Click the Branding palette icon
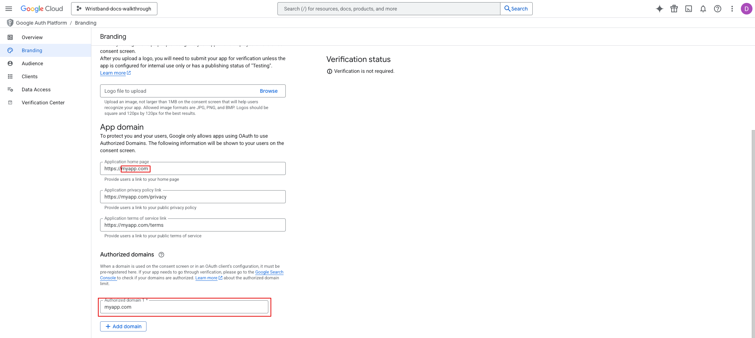755x338 pixels. pos(10,50)
